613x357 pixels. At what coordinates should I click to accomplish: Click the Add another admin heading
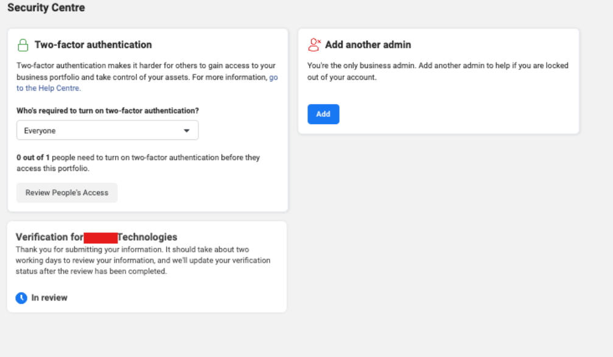(368, 45)
